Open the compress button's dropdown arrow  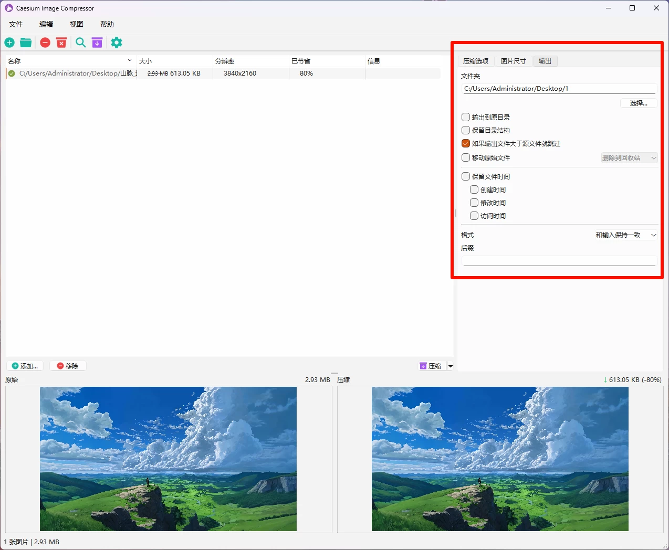[x=450, y=365]
